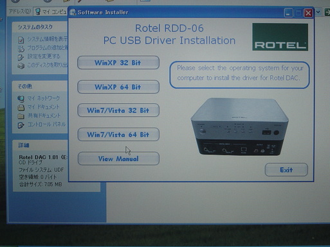This screenshot has width=330, height=247.
Task: Open マイ ドキュメント link in Explorer
Action: [x=44, y=106]
